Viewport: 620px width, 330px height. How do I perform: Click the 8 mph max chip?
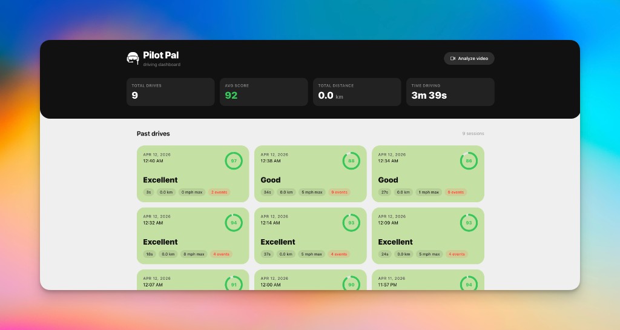coord(194,254)
